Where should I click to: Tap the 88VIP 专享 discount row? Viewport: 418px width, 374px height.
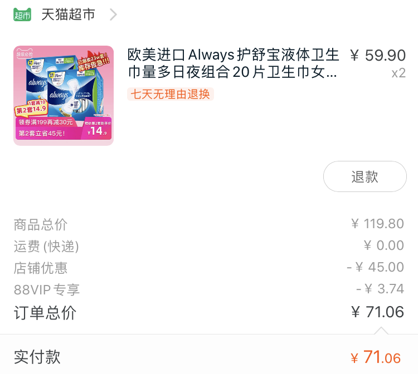(x=209, y=289)
